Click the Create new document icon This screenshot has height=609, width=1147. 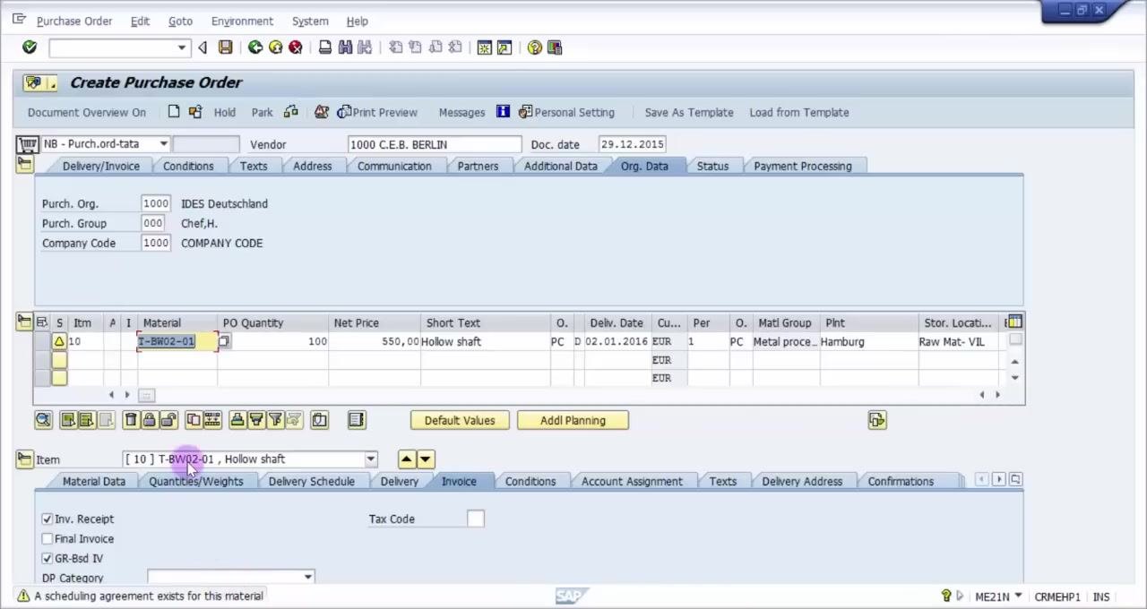click(x=174, y=112)
